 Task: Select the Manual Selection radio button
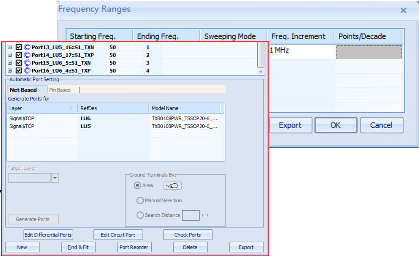(x=140, y=200)
